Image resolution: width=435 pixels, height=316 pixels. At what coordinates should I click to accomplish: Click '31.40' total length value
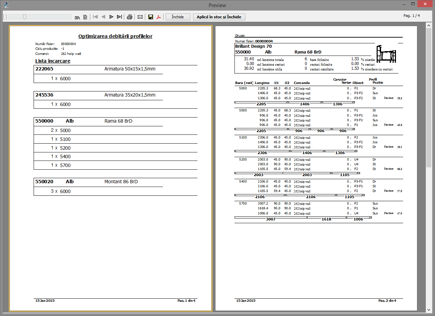coord(249,59)
